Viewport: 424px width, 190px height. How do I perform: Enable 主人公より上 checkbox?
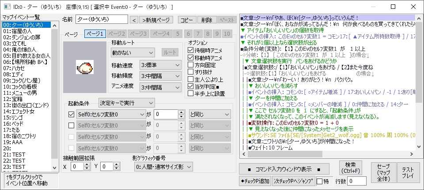click(190, 79)
